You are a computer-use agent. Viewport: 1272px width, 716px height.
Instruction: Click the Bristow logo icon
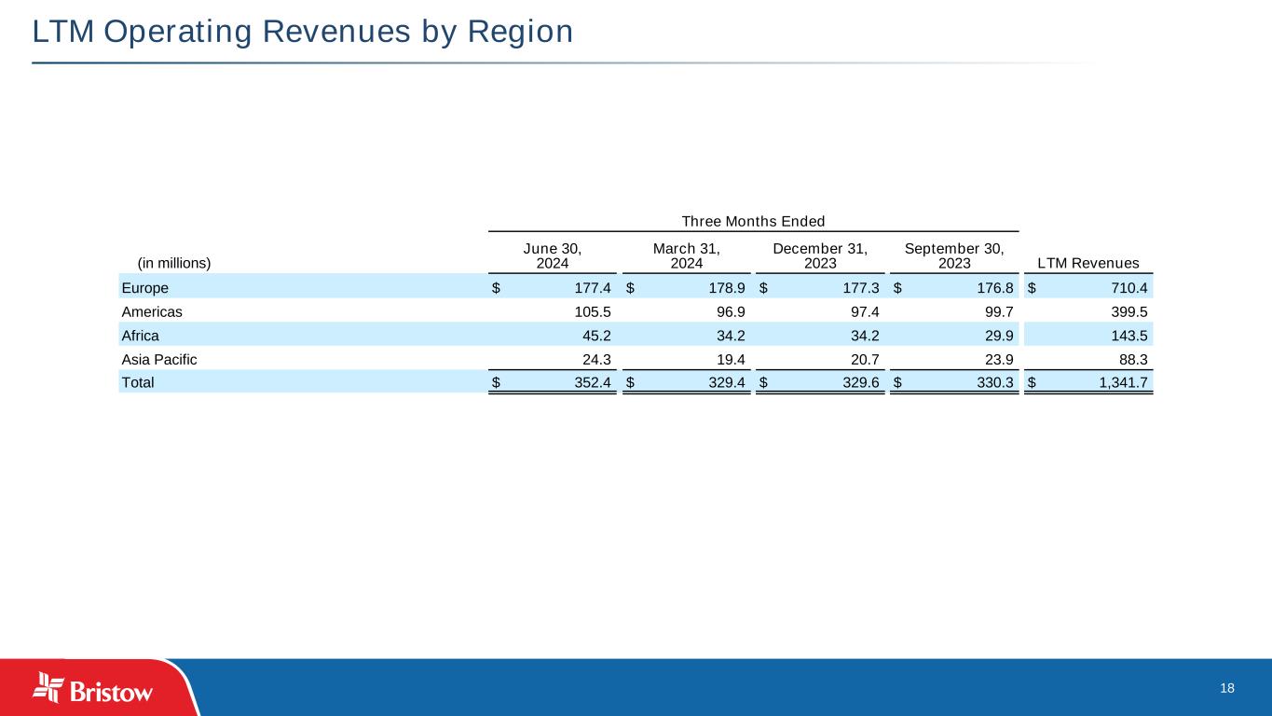[48, 686]
